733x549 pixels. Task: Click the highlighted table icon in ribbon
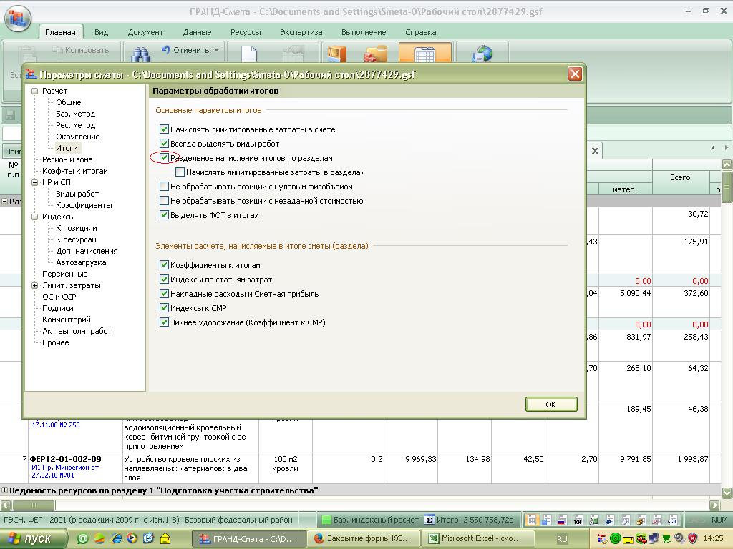424,54
